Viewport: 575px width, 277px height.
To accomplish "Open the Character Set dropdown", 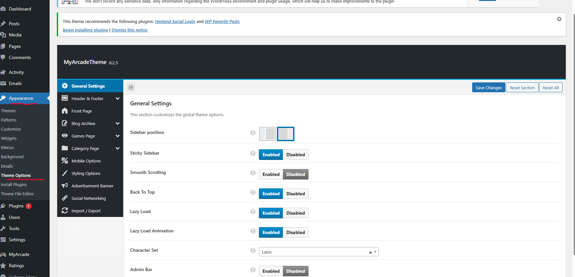I will point(319,252).
